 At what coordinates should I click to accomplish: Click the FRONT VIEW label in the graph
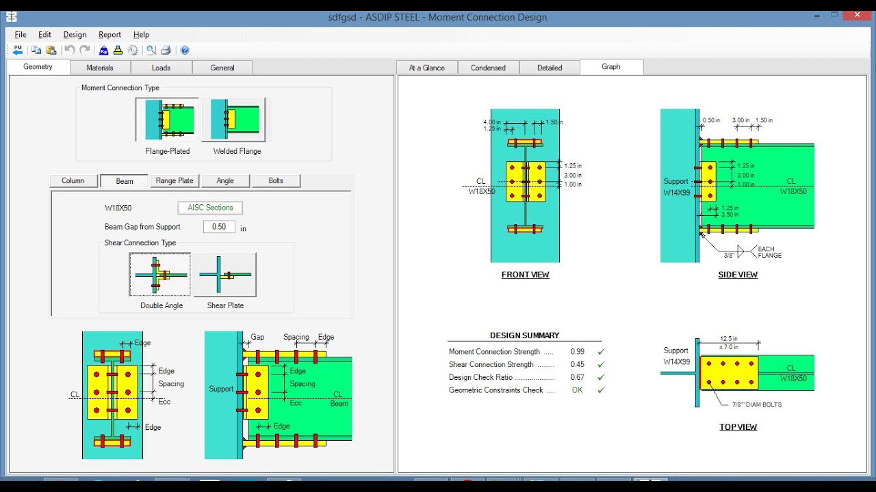click(526, 275)
